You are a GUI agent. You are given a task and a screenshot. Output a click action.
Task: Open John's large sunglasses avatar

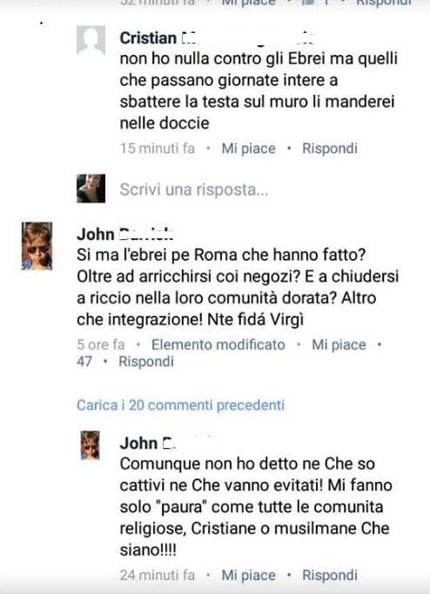click(37, 246)
